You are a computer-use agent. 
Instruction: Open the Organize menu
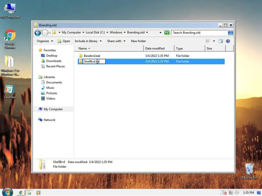(x=45, y=41)
